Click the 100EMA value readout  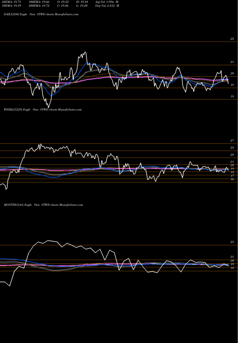click(39, 2)
